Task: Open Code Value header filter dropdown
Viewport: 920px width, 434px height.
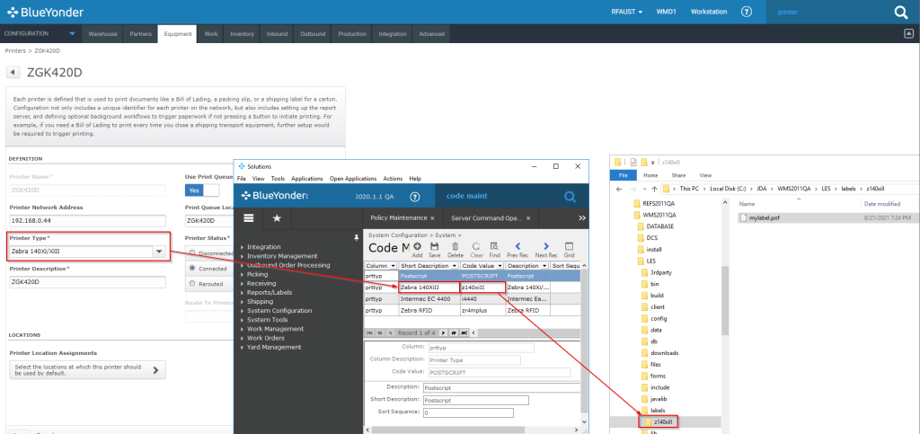Action: (500, 266)
